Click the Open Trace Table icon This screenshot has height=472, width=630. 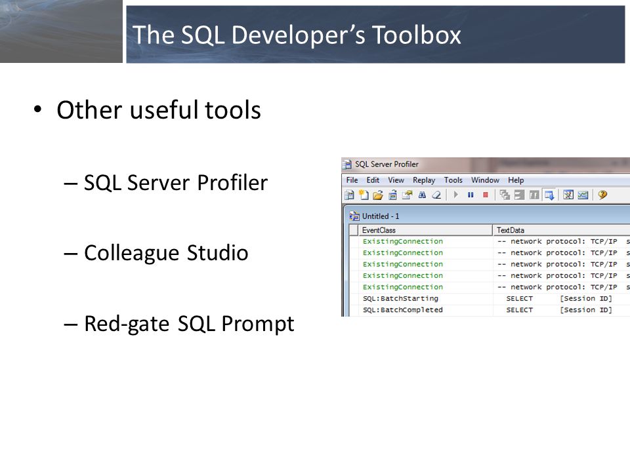392,195
